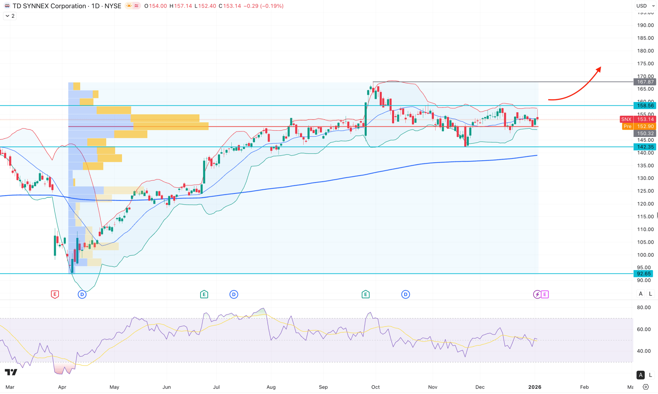658x394 pixels.
Task: Toggle auto scale on the indicator pane
Action: click(640, 375)
